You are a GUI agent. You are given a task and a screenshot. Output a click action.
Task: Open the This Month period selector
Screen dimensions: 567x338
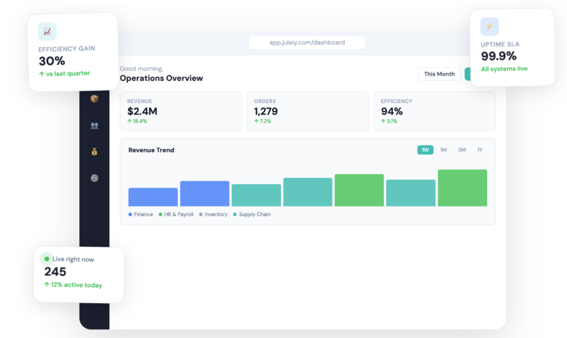pyautogui.click(x=439, y=74)
